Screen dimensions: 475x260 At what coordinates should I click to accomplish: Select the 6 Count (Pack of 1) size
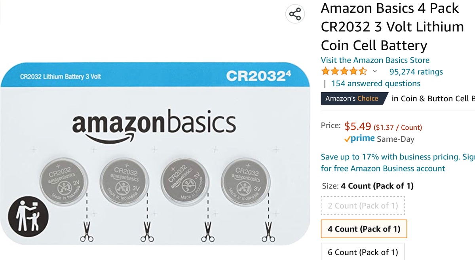(x=363, y=252)
